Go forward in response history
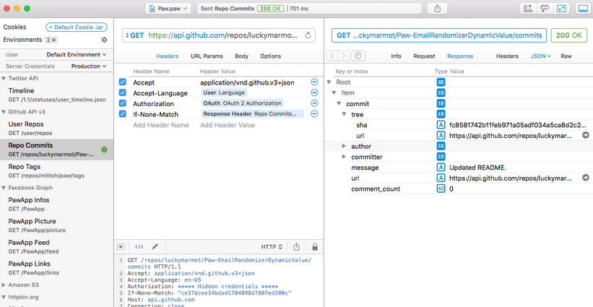Viewport: 593px width, 307px height. click(x=343, y=56)
